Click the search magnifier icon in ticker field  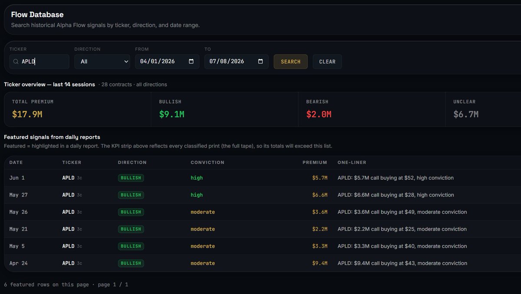click(16, 62)
